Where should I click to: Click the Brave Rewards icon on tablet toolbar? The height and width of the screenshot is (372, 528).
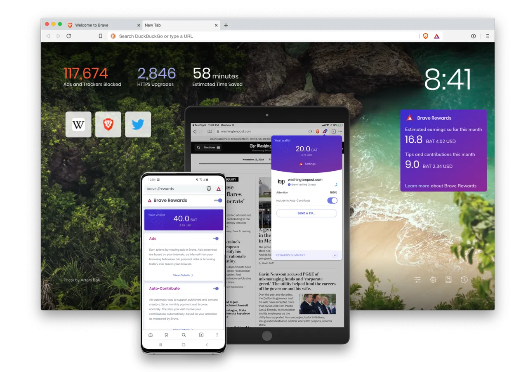[x=325, y=132]
